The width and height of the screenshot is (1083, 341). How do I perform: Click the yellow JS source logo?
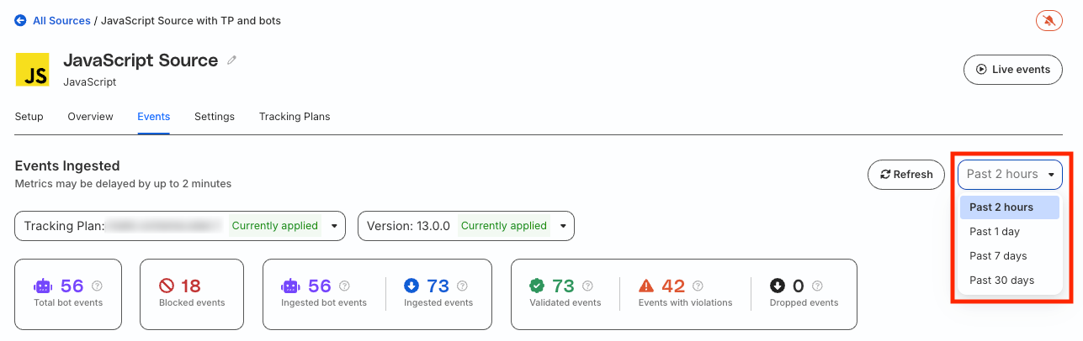coord(33,69)
